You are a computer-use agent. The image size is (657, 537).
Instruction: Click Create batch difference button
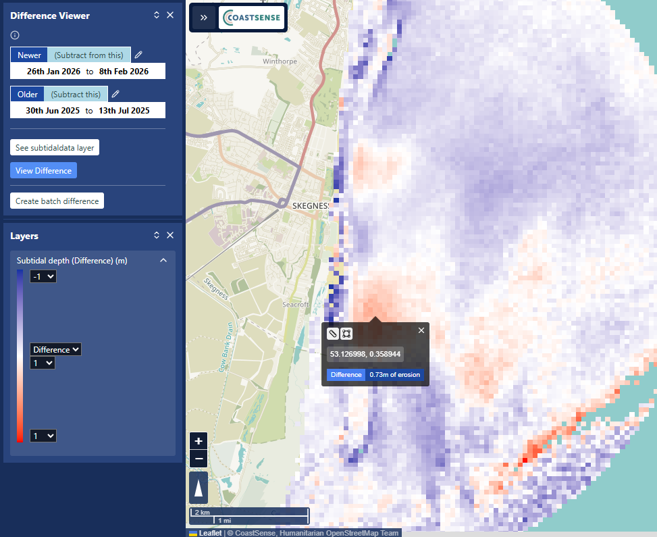pos(57,201)
